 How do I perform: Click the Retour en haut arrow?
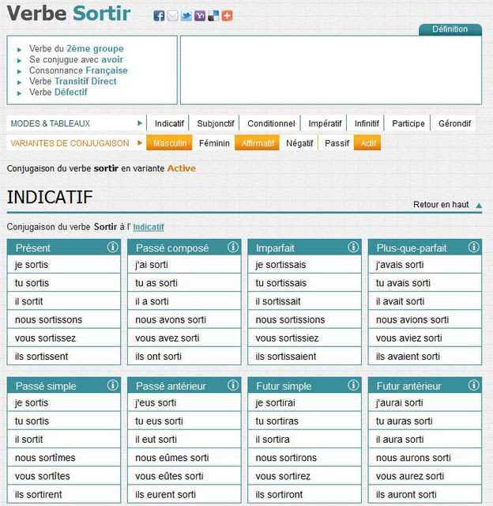(479, 206)
